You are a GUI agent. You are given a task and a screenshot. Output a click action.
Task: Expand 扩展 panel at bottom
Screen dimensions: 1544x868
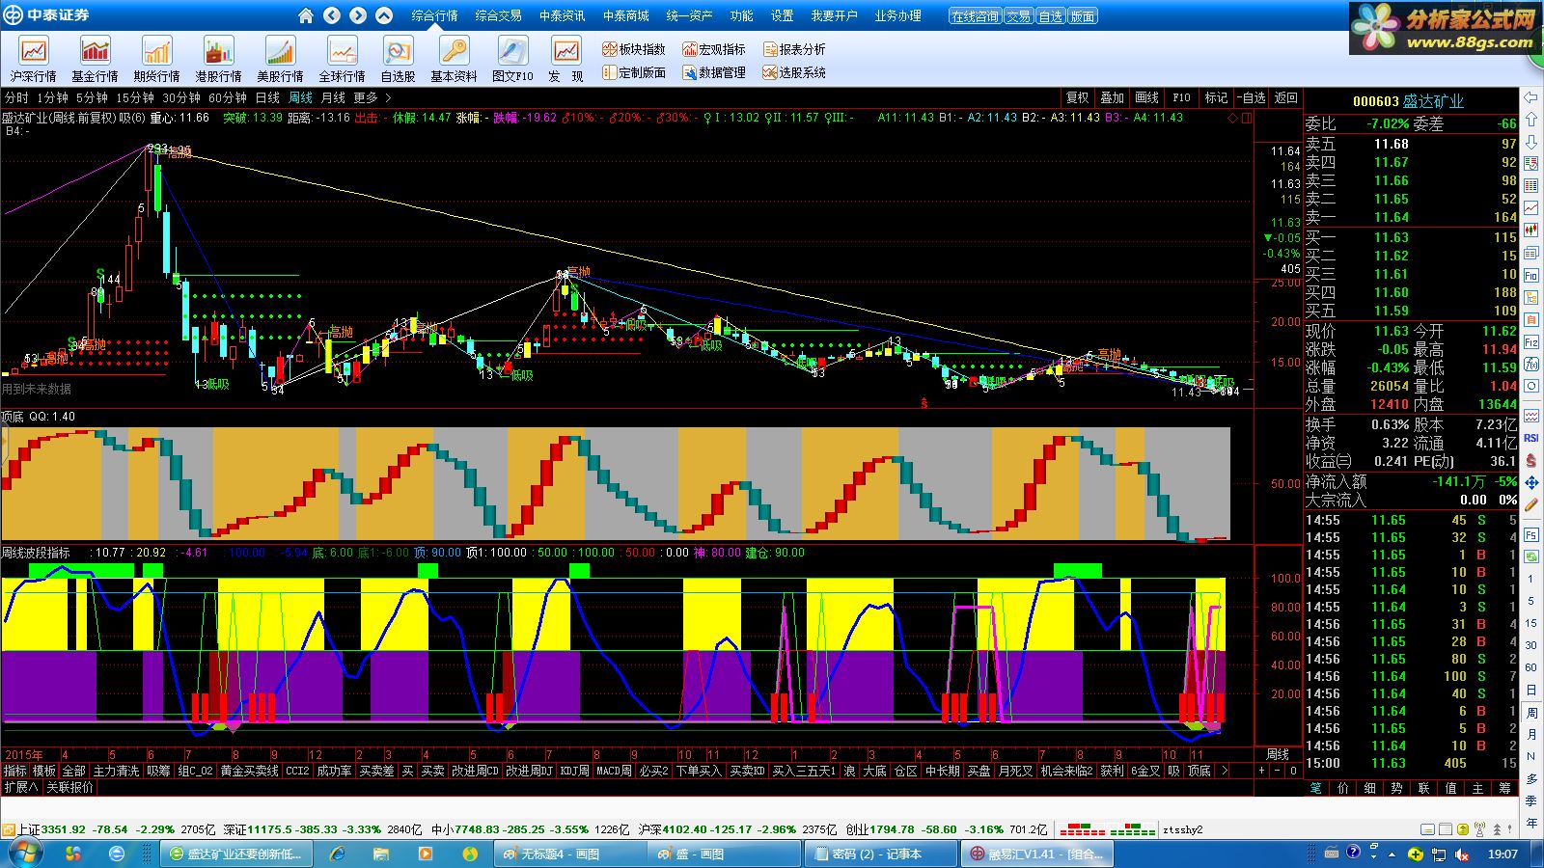point(20,787)
